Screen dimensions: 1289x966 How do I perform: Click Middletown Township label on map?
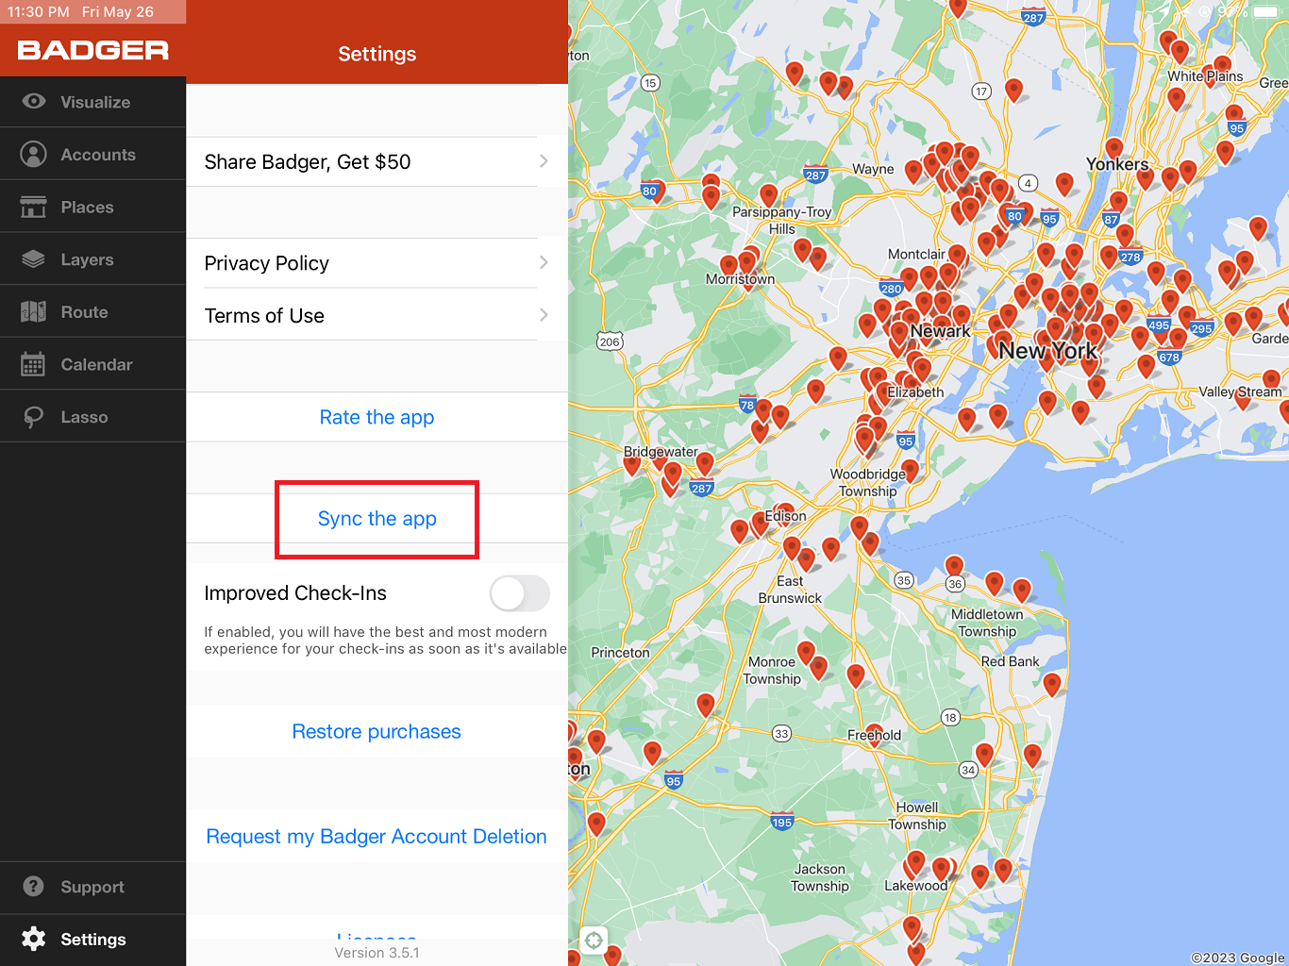pos(987,623)
